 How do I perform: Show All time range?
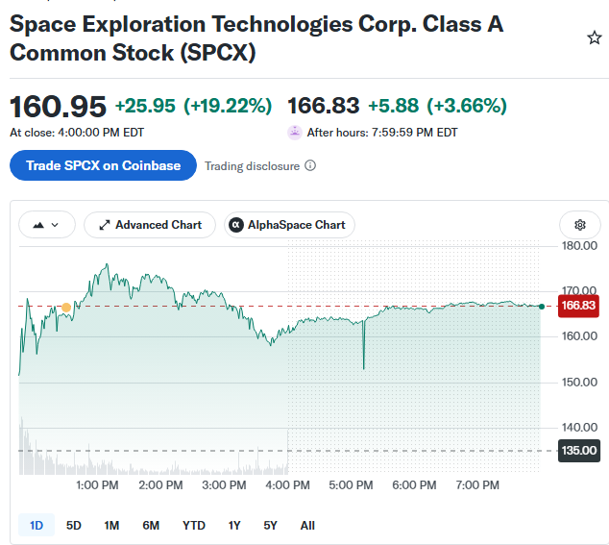tap(307, 525)
